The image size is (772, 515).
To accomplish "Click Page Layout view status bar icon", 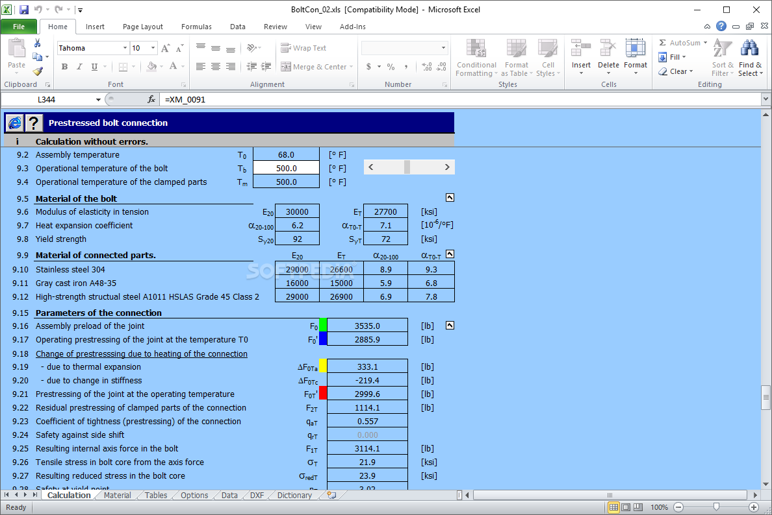I will [626, 507].
